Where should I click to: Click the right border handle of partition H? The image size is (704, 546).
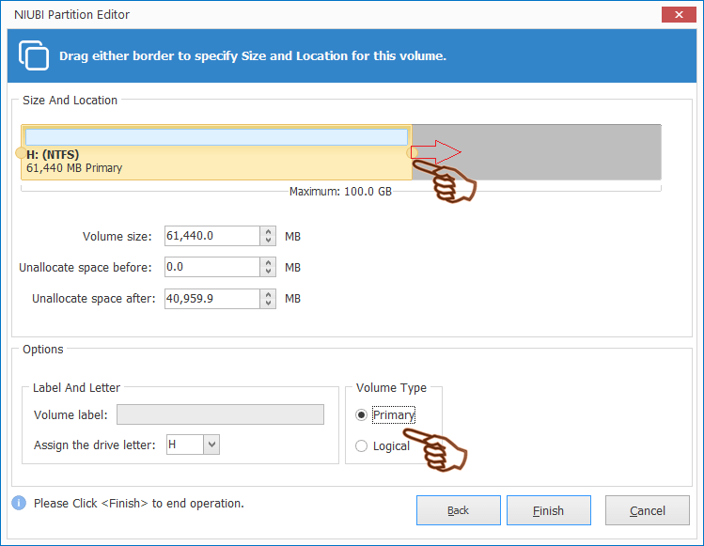412,152
